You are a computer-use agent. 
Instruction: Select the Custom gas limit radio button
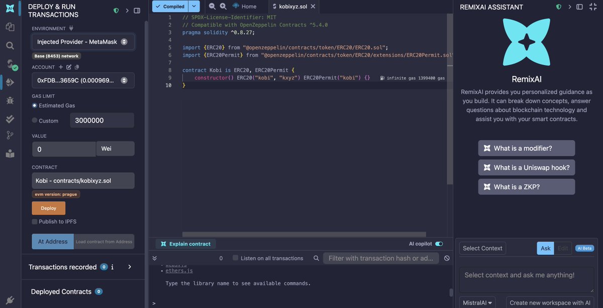(x=35, y=121)
